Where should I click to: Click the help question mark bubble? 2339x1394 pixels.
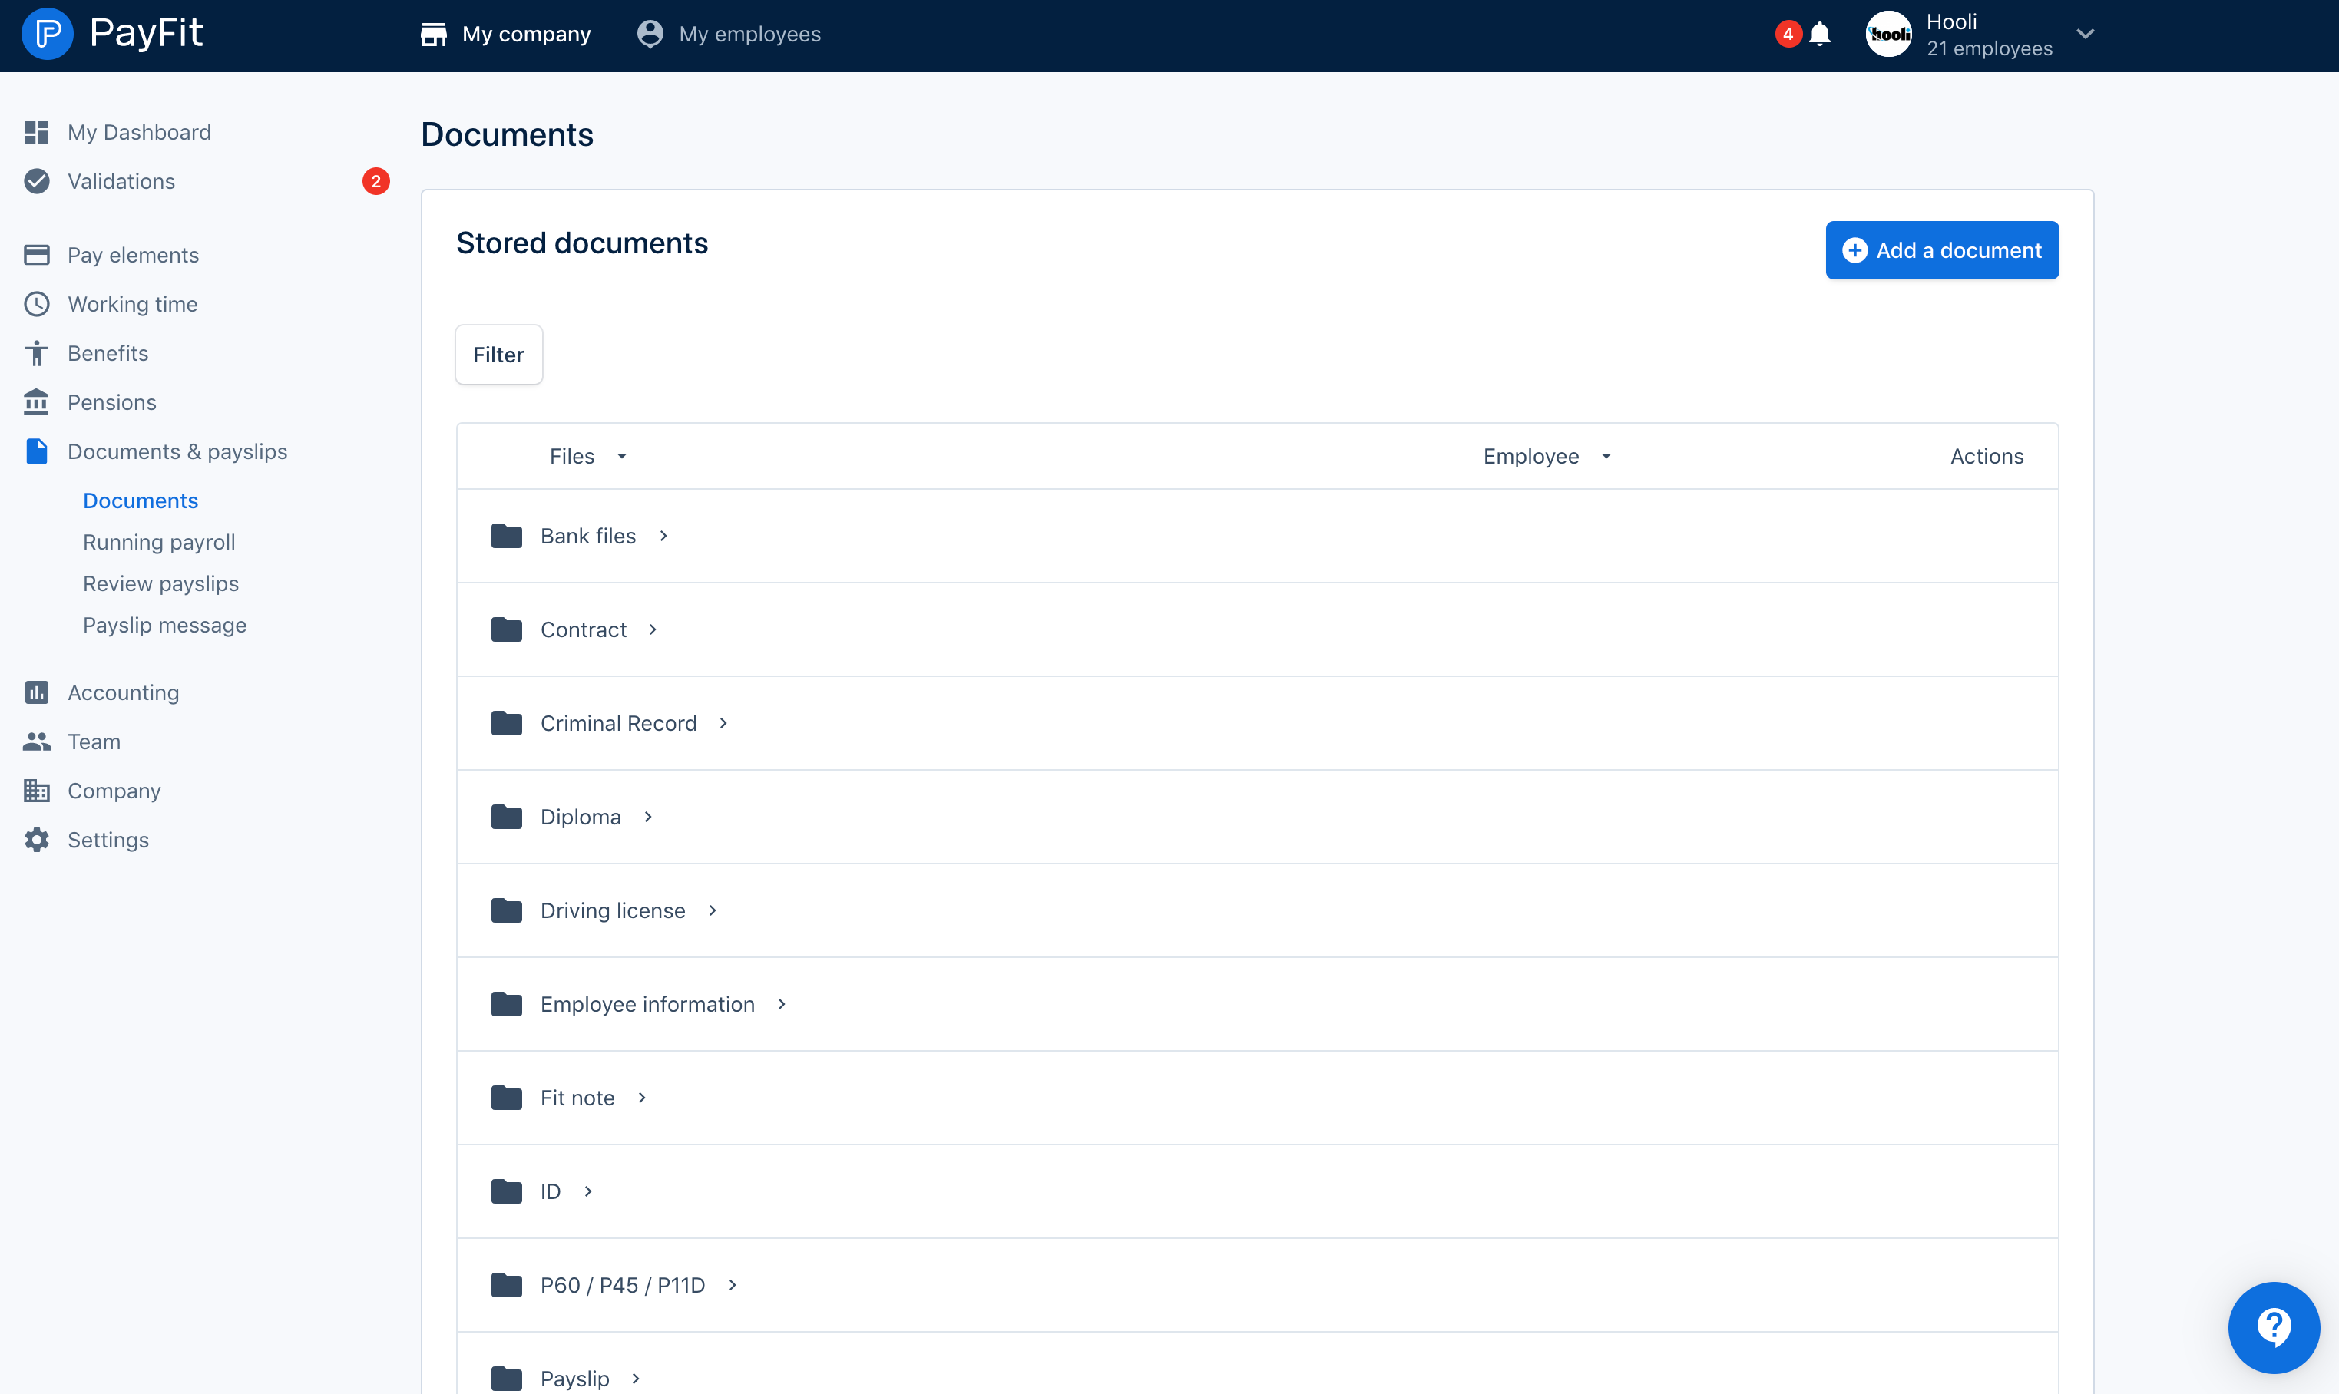coord(2272,1326)
